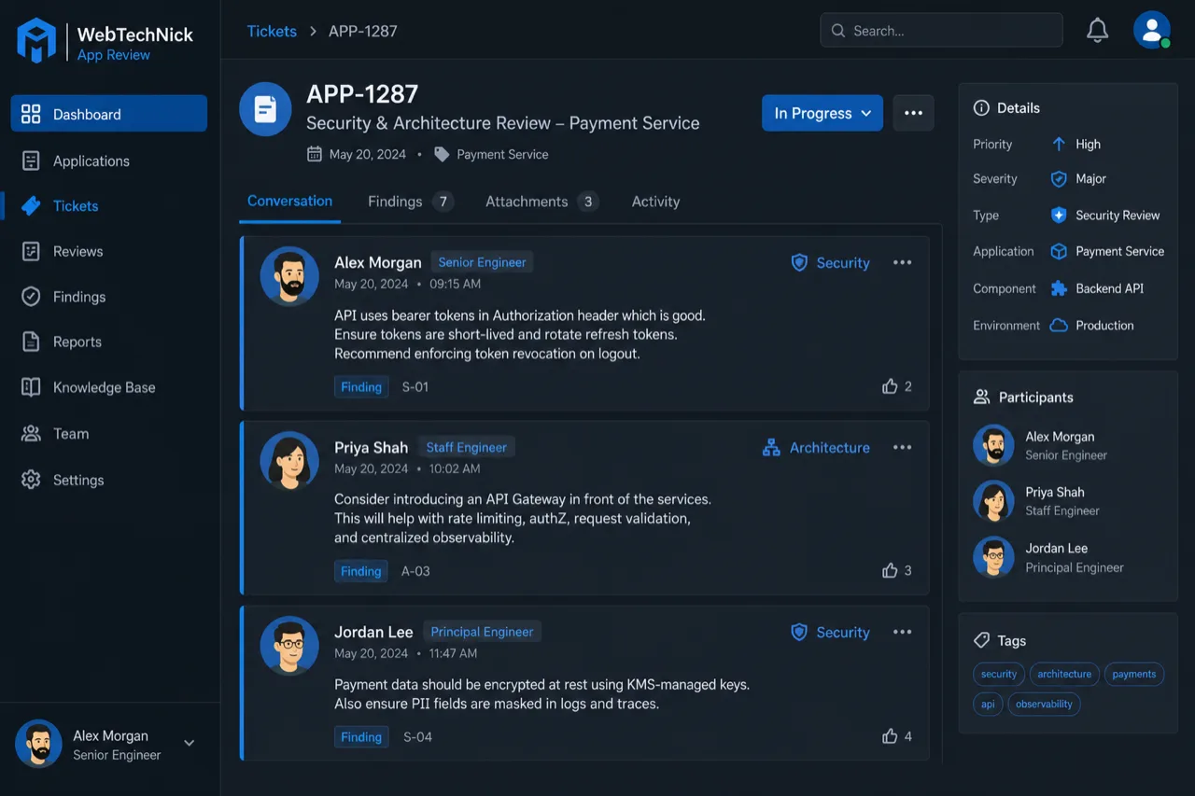Click the tag icon next to Payment Service
Image resolution: width=1195 pixels, height=796 pixels.
[442, 155]
